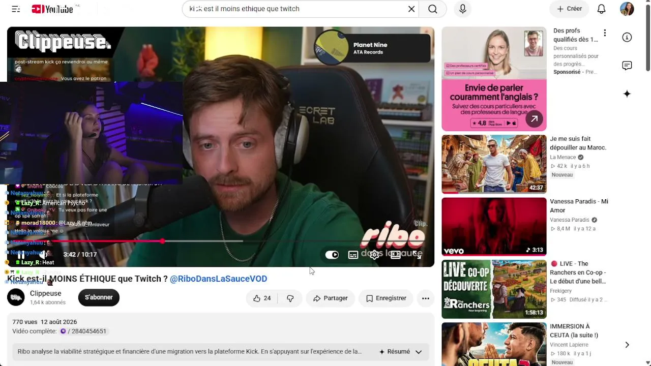Open the @RiboDansLaSauceVOD channel link

[x=218, y=279]
